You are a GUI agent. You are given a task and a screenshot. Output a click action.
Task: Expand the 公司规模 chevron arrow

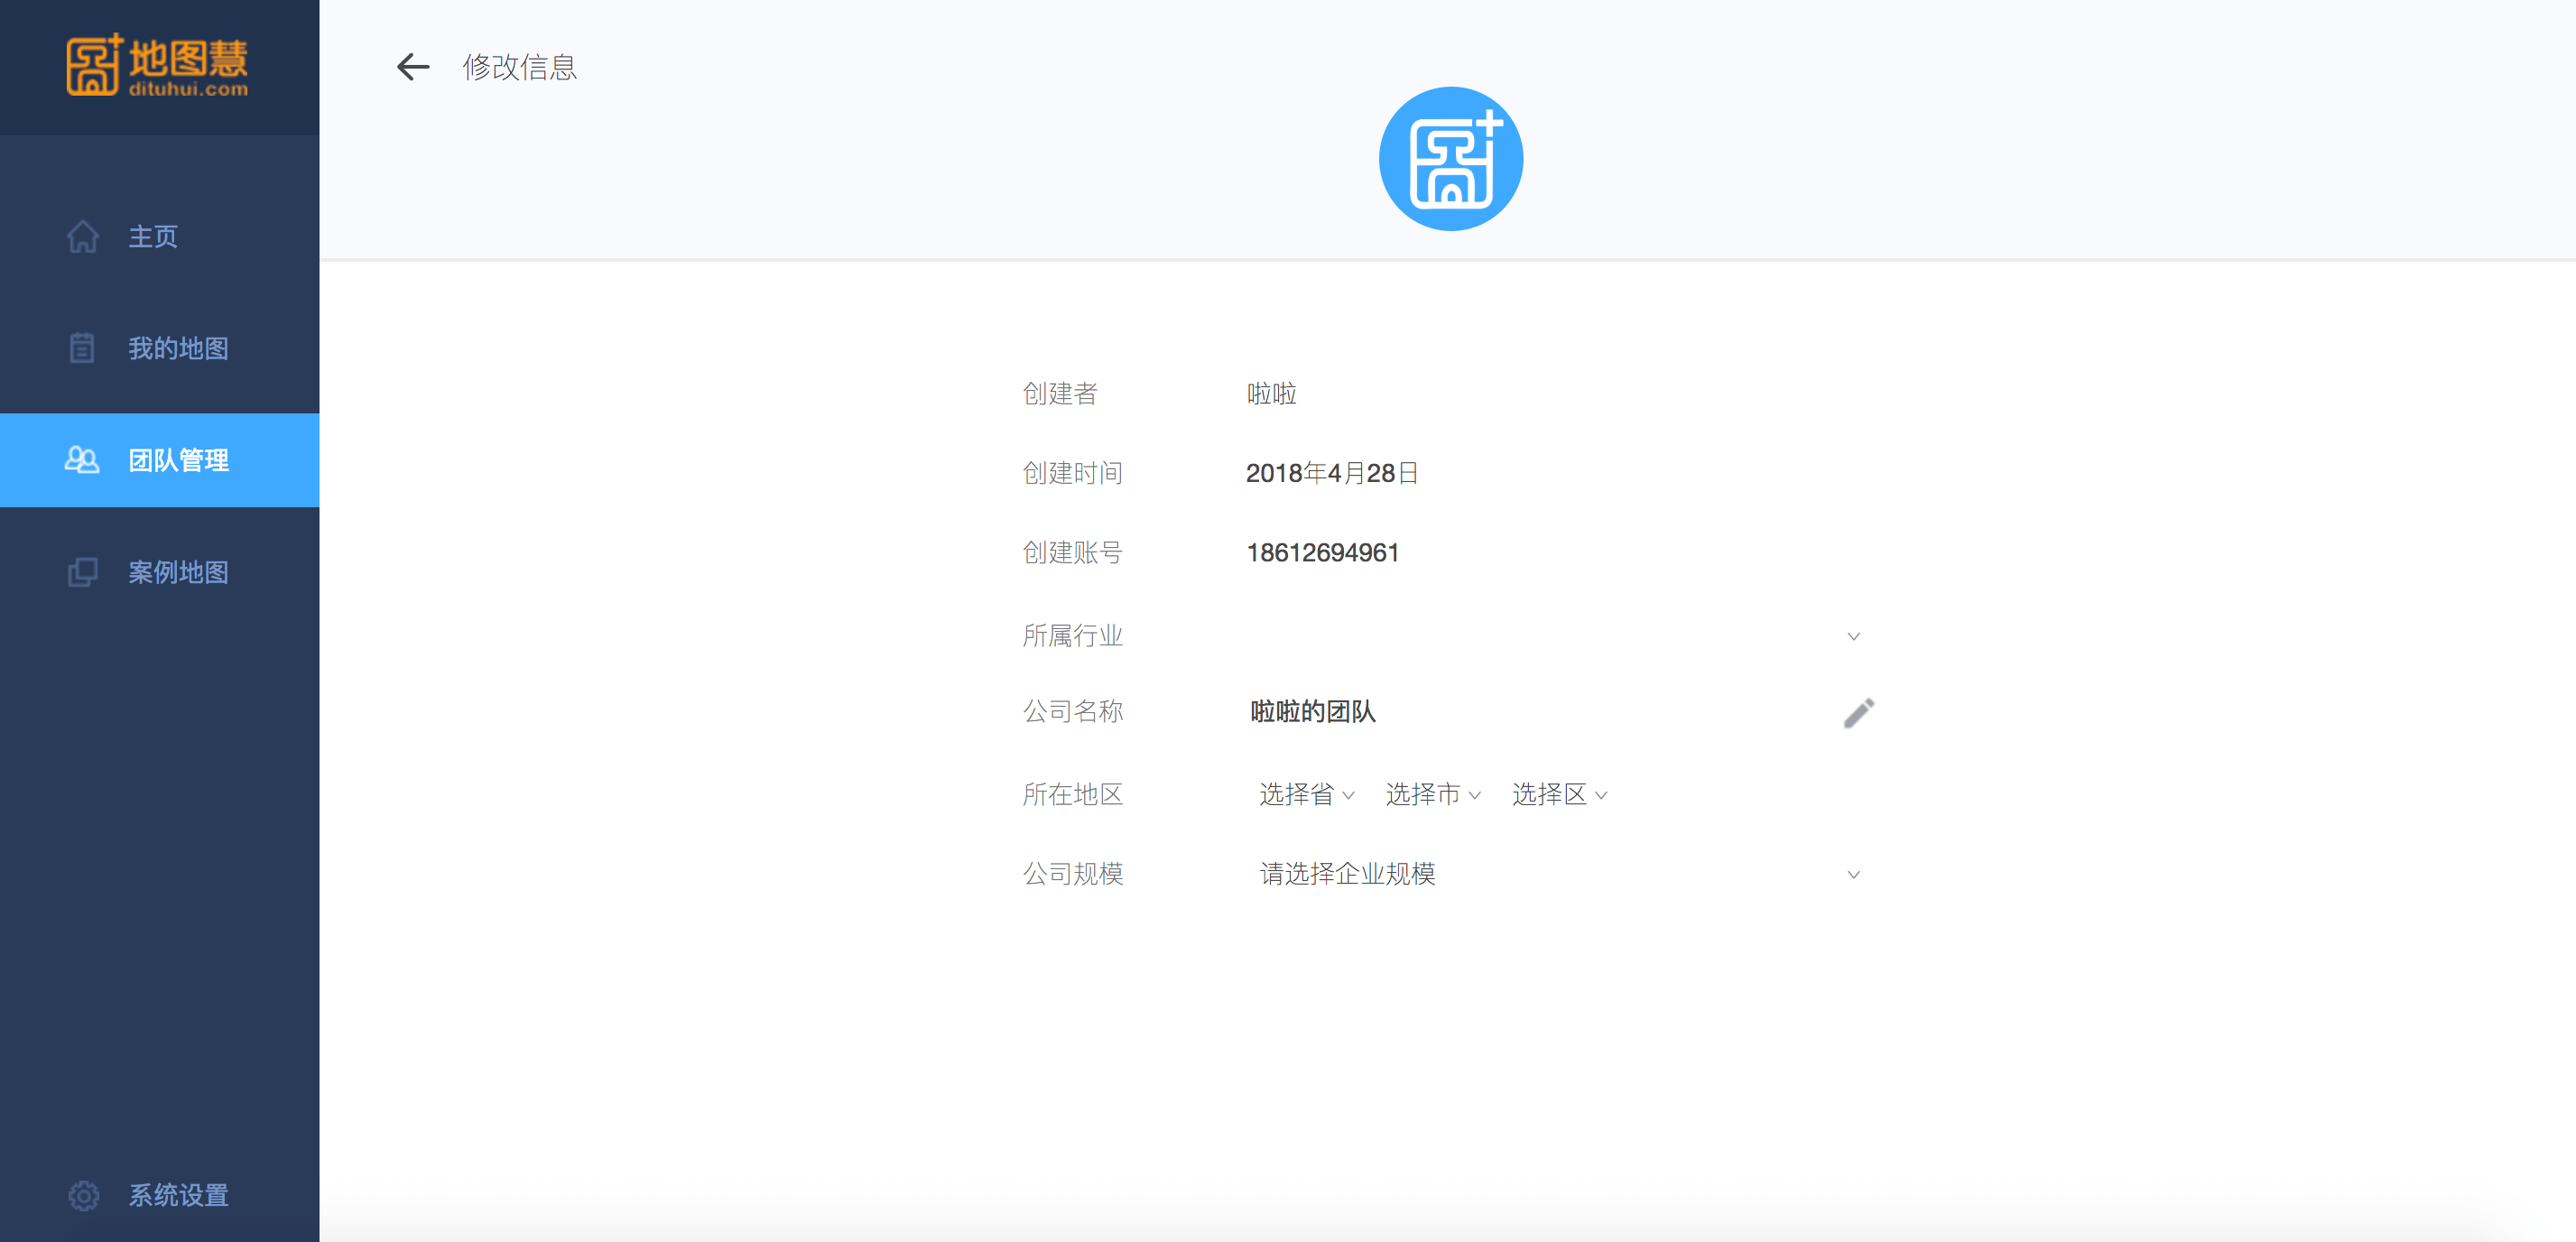(1853, 875)
